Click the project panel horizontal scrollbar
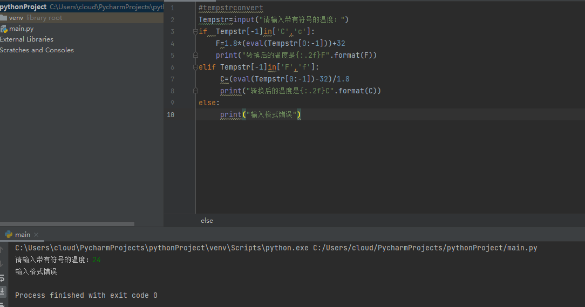 [67, 224]
